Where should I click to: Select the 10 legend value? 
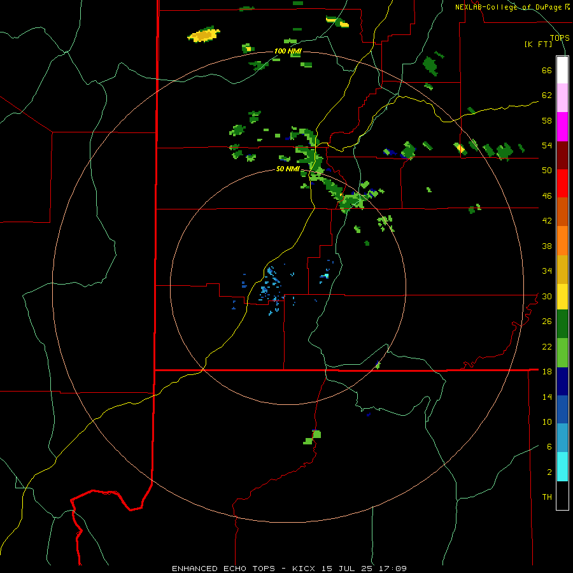click(x=547, y=421)
